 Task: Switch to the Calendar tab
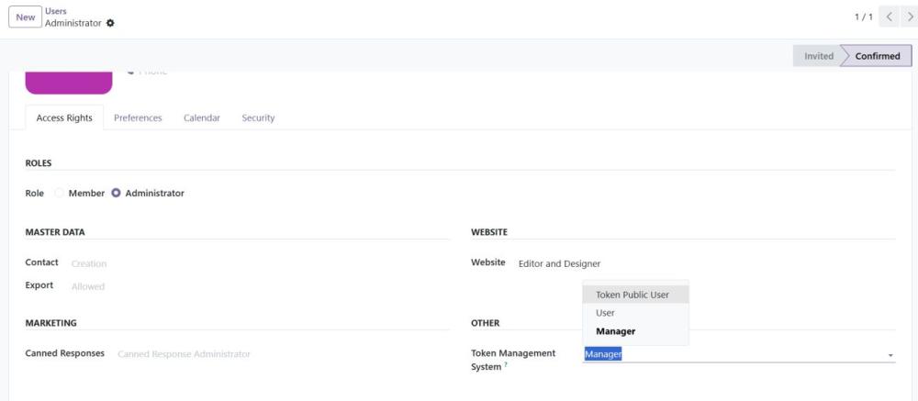pos(201,117)
